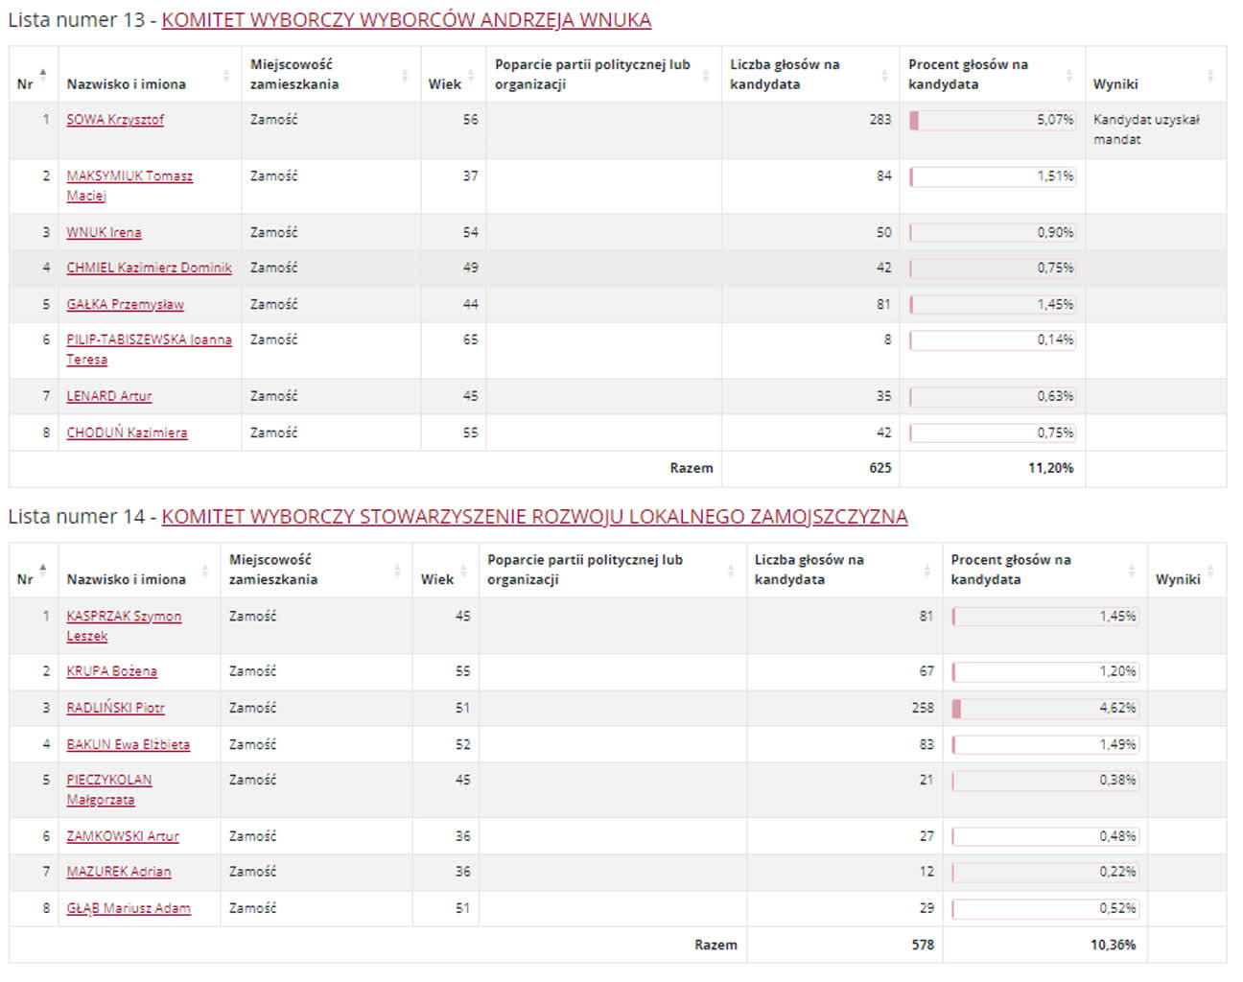
Task: Click MAKSYMIUK Tomasz Maciej candidate link
Action: (x=129, y=176)
